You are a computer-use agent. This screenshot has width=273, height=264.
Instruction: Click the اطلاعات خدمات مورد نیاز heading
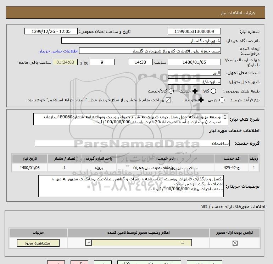234,131
